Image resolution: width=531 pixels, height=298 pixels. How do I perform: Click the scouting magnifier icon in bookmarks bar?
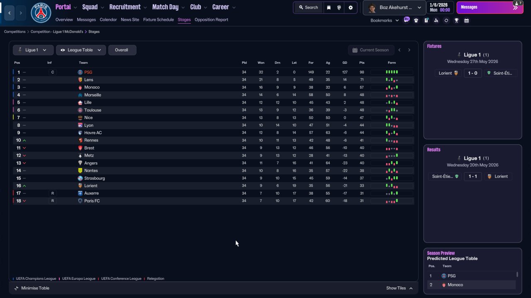pos(436,20)
